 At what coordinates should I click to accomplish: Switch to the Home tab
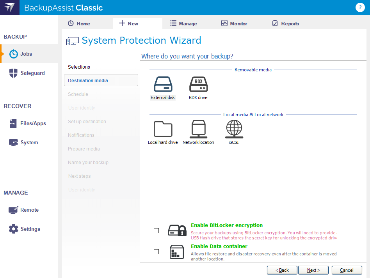[87, 23]
